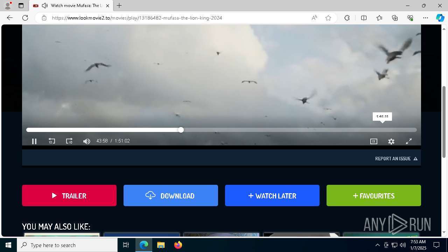Open browser Extensions menu
The width and height of the screenshot is (448, 252).
tap(347, 18)
